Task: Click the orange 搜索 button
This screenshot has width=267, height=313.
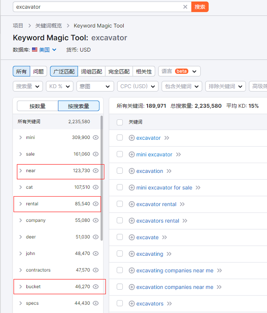Action: pos(200,7)
